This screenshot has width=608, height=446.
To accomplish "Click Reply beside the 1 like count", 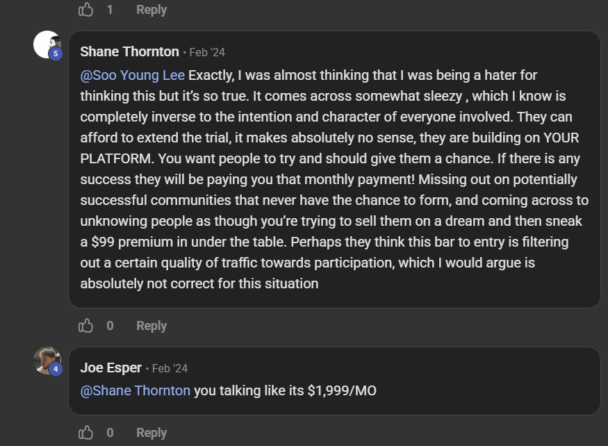I will 151,10.
